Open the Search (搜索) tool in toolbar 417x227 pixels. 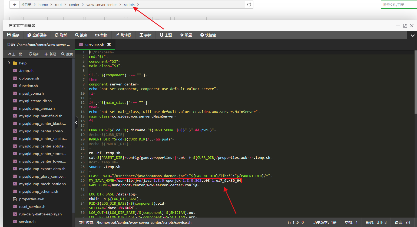[x=81, y=35]
